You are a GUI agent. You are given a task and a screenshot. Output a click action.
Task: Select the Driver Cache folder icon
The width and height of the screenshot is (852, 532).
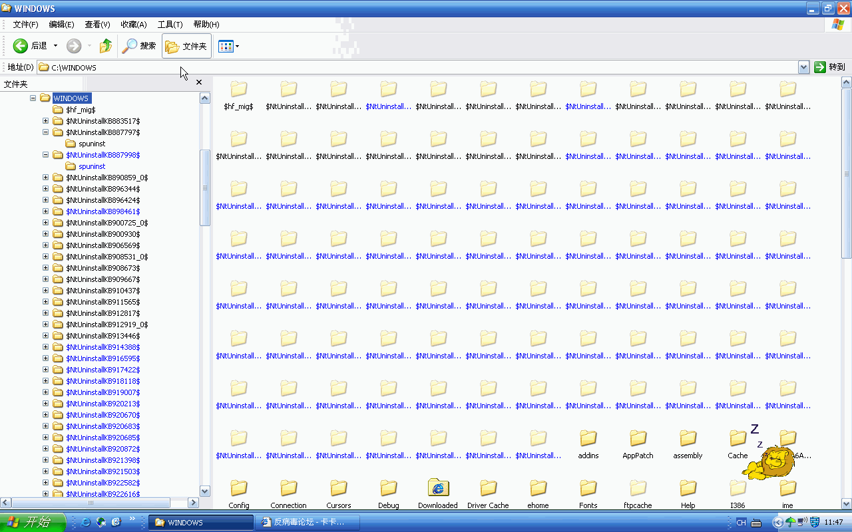[489, 488]
